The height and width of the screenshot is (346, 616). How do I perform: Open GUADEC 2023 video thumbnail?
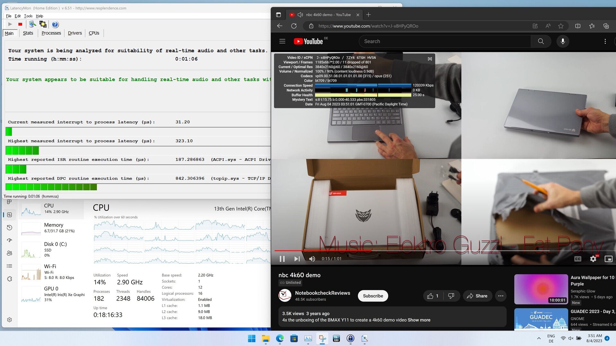[x=541, y=319]
